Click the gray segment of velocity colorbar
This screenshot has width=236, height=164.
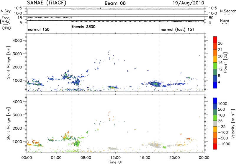point(215,123)
